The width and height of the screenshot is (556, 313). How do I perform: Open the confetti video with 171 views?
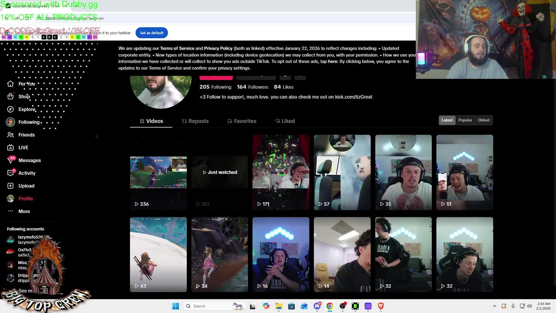coord(281,172)
